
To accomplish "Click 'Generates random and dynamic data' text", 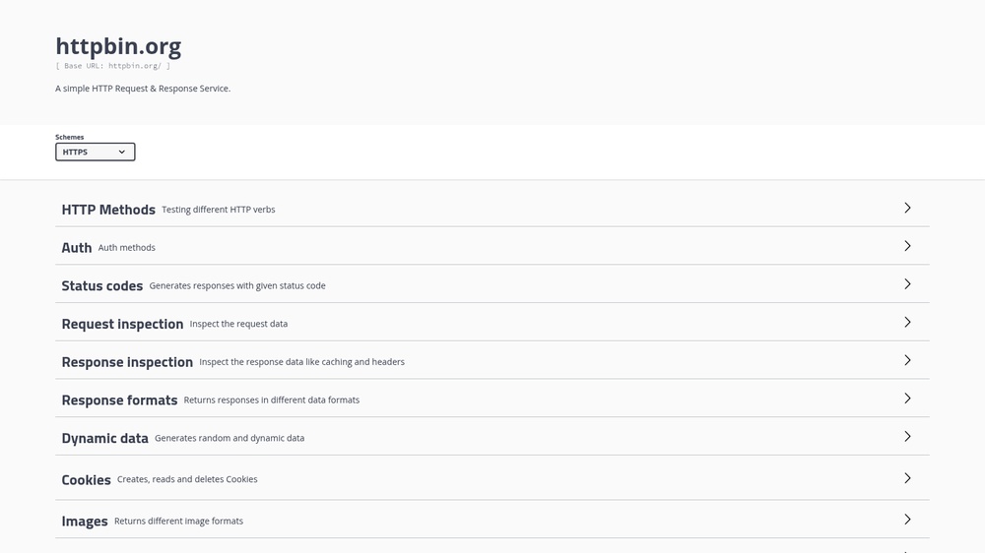I will tap(230, 438).
